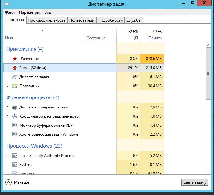This screenshot has height=195, width=214.
Task: Switch to the Процессы tab
Action: click(15, 20)
